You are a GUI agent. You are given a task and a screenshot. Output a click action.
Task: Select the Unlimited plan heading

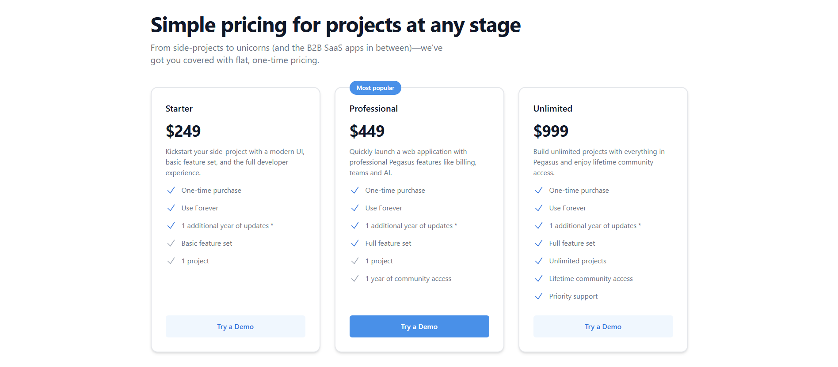point(552,109)
